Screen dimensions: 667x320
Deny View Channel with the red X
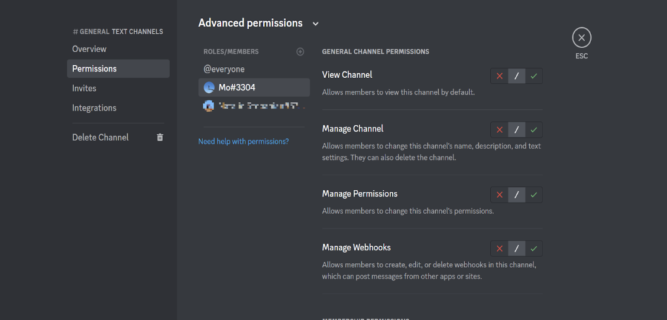click(500, 76)
